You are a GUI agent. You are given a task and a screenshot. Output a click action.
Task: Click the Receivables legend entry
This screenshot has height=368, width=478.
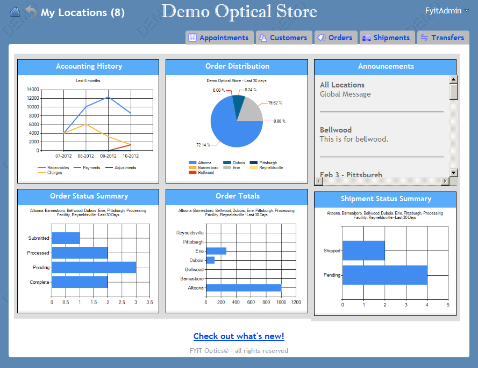53,167
